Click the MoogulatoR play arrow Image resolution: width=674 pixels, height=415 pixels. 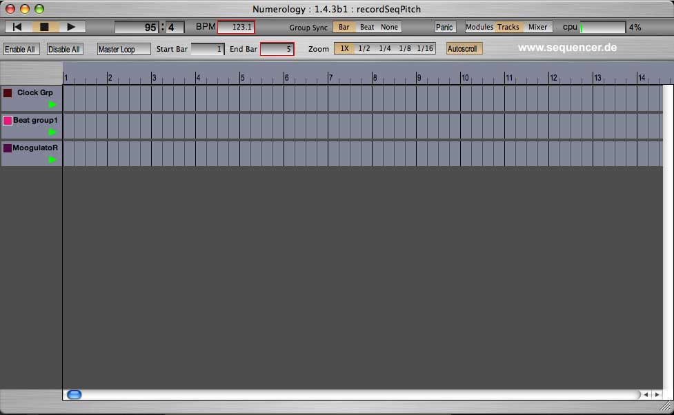click(x=52, y=160)
